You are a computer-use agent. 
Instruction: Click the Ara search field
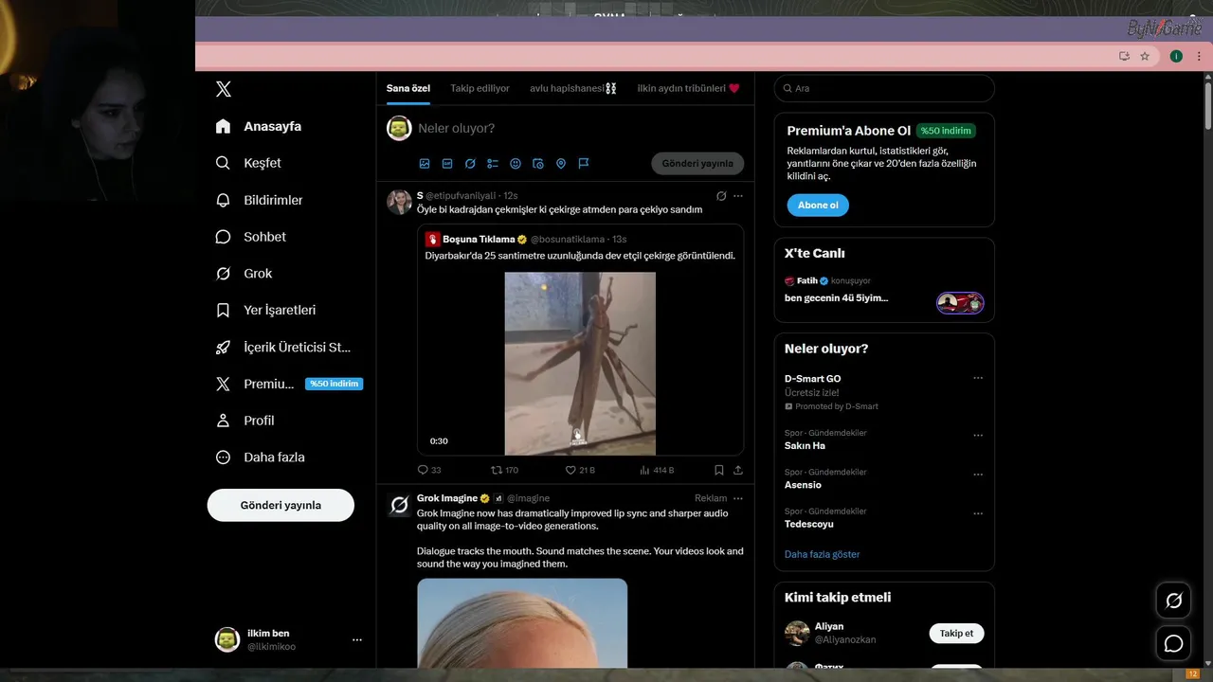click(x=884, y=88)
